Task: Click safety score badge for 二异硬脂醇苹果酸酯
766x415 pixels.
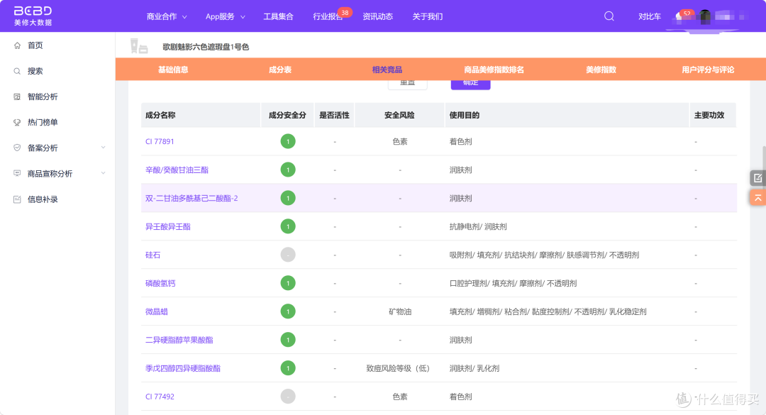Action: (288, 340)
